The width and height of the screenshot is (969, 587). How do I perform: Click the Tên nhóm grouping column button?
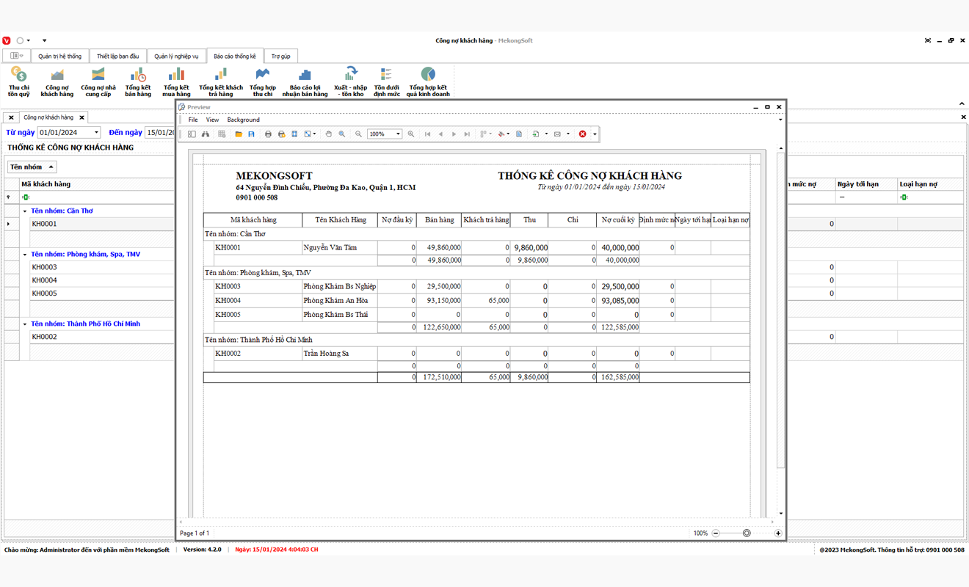tap(32, 167)
